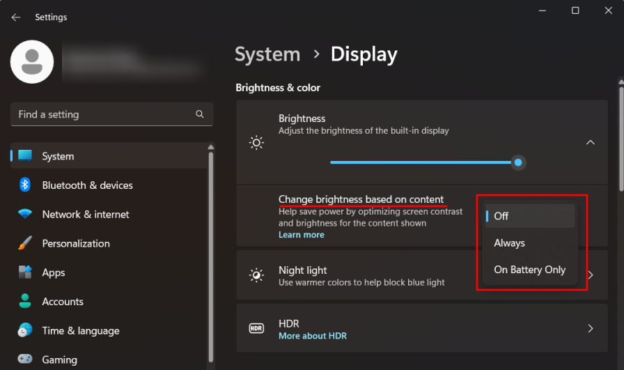Open the Gaming settings category
Screen dimensions: 624x370
pyautogui.click(x=59, y=360)
